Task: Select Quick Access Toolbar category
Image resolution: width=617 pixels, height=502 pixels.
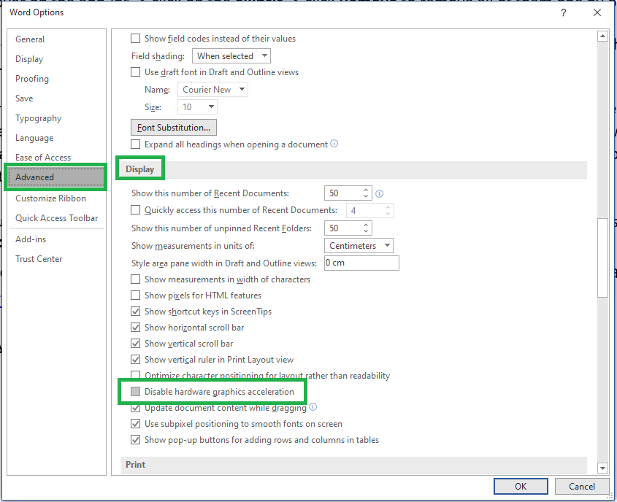Action: (x=56, y=218)
